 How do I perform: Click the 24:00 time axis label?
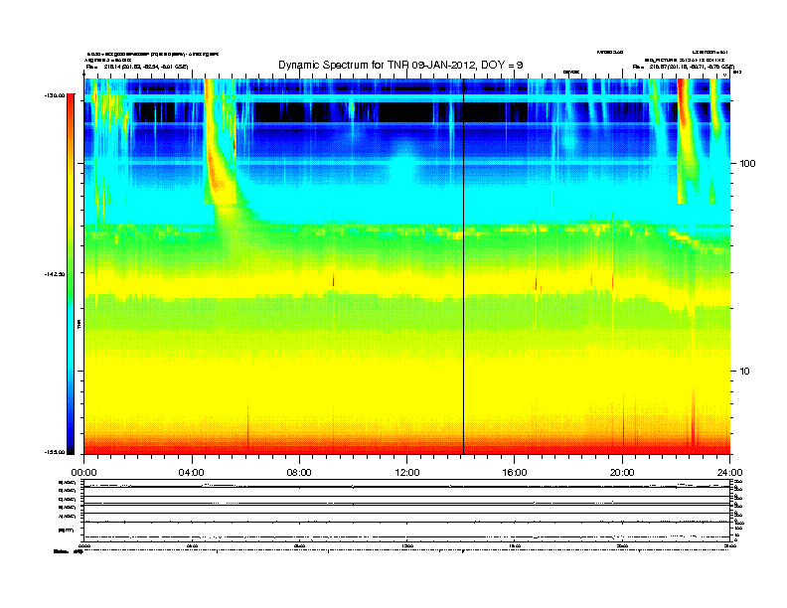point(729,473)
